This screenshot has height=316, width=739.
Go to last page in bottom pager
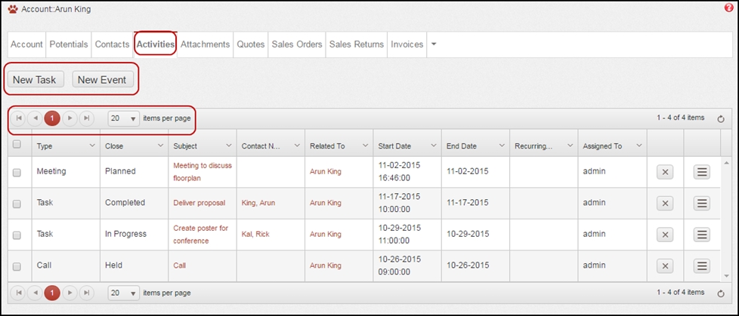coord(86,293)
